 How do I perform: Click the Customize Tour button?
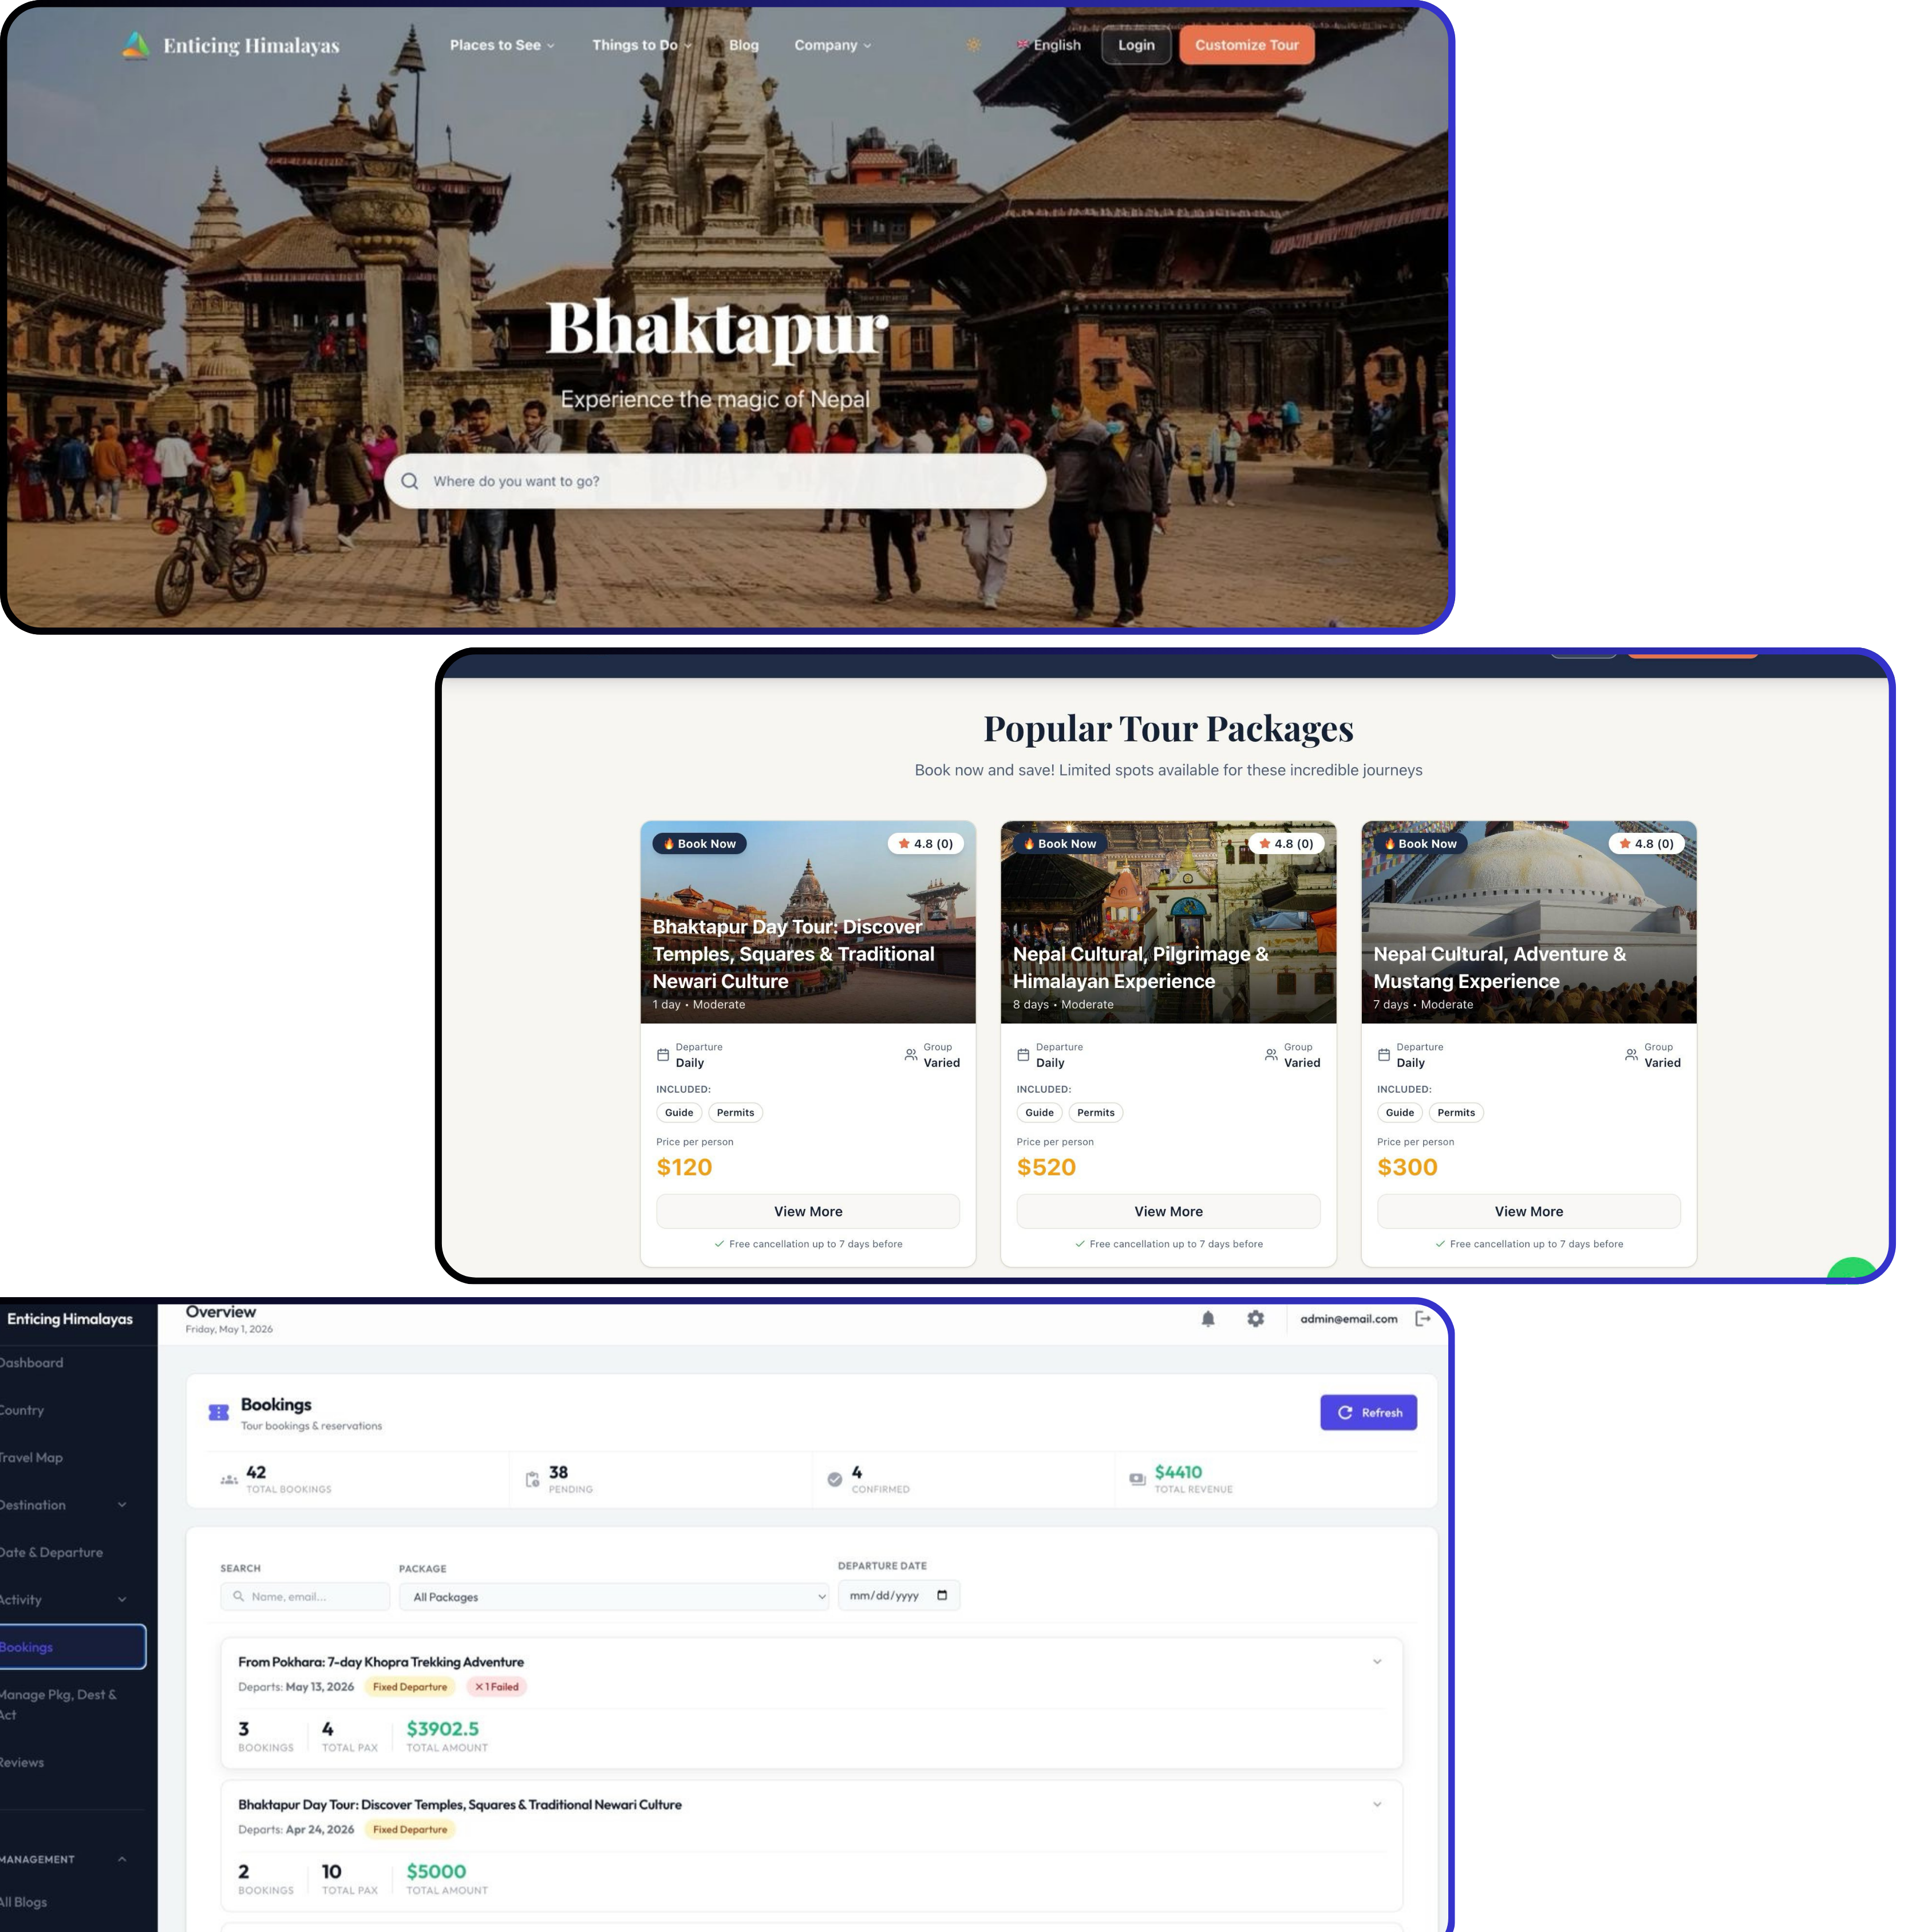click(x=1247, y=45)
